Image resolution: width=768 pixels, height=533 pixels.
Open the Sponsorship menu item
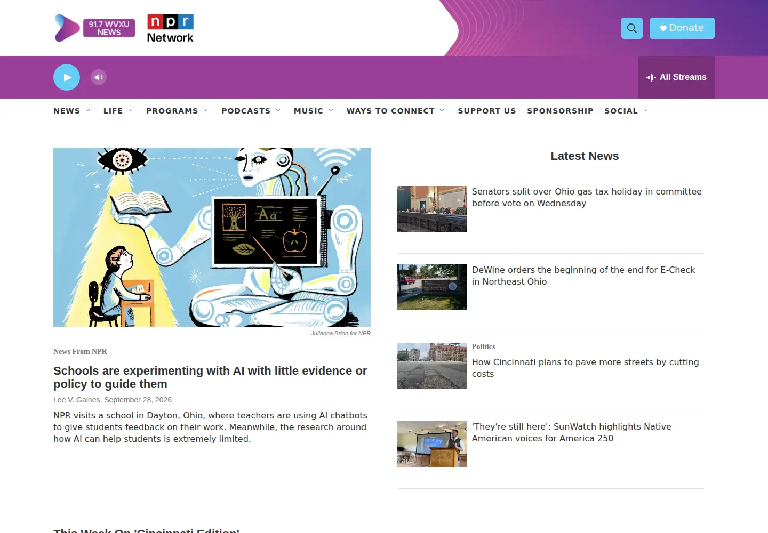point(560,111)
